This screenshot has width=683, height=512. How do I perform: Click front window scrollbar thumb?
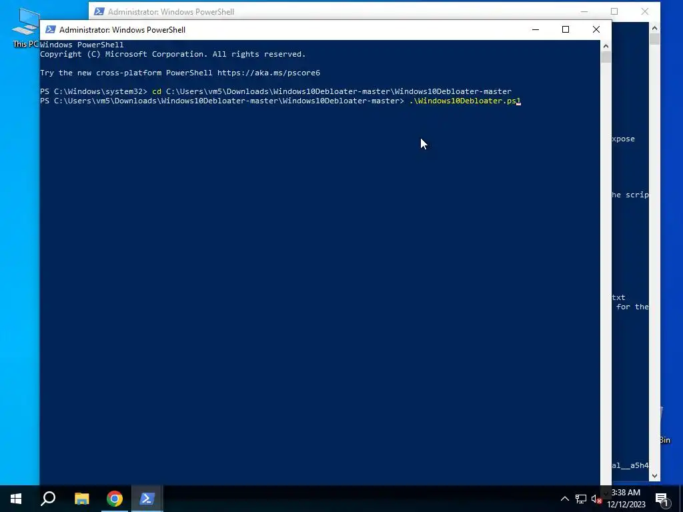[x=606, y=57]
